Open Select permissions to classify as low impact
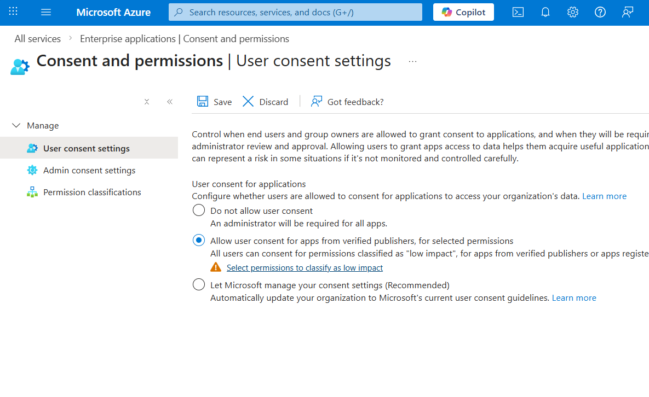This screenshot has height=397, width=649. (305, 268)
